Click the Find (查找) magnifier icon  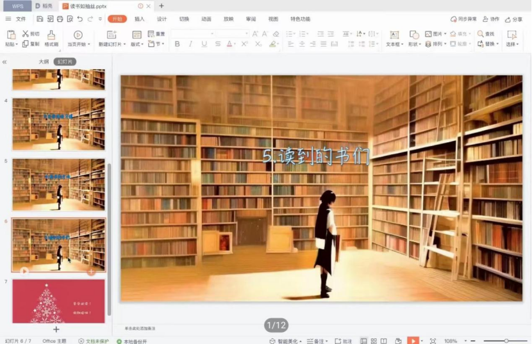(x=481, y=34)
